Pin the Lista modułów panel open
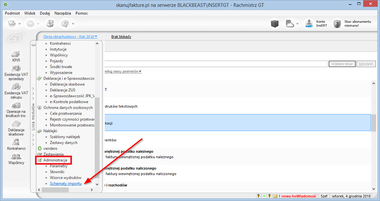Viewport: 380px width, 201px height. (33, 44)
